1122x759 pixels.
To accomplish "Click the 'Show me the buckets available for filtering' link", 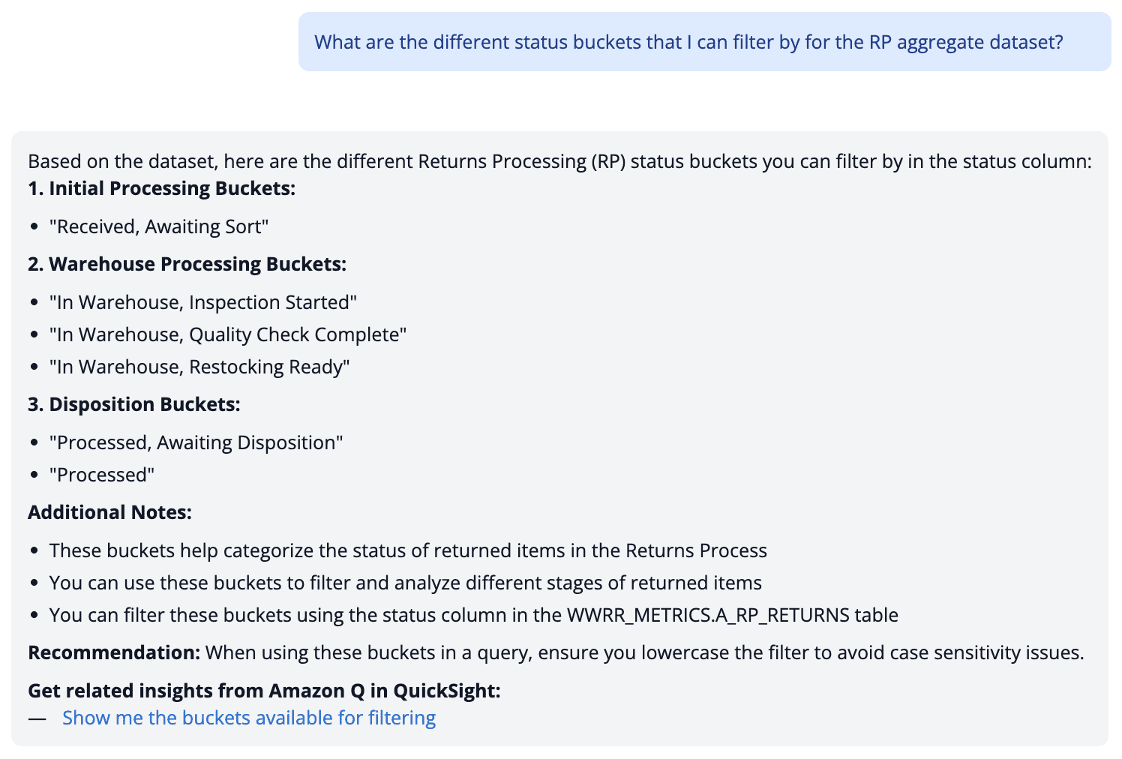I will [249, 718].
